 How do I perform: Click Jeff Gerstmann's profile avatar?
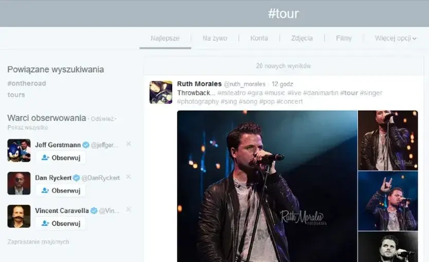(19, 150)
